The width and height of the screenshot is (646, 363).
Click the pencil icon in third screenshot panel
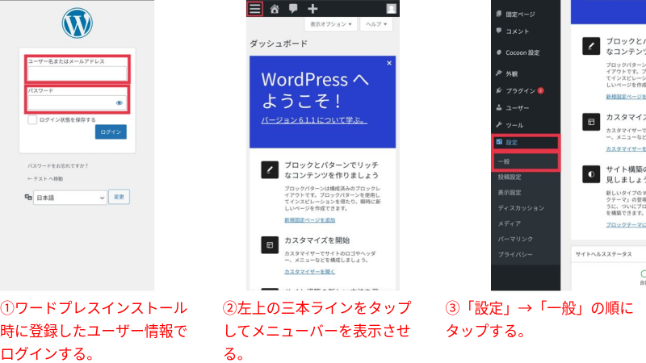point(591,46)
